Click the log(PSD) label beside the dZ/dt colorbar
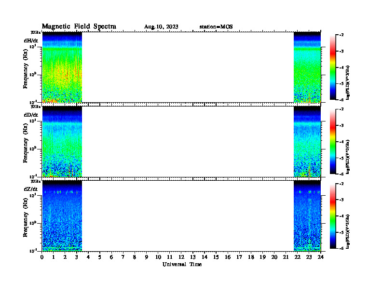 tap(348, 231)
